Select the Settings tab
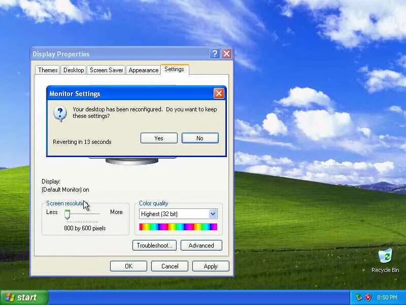Image resolution: width=406 pixels, height=305 pixels. tap(174, 69)
